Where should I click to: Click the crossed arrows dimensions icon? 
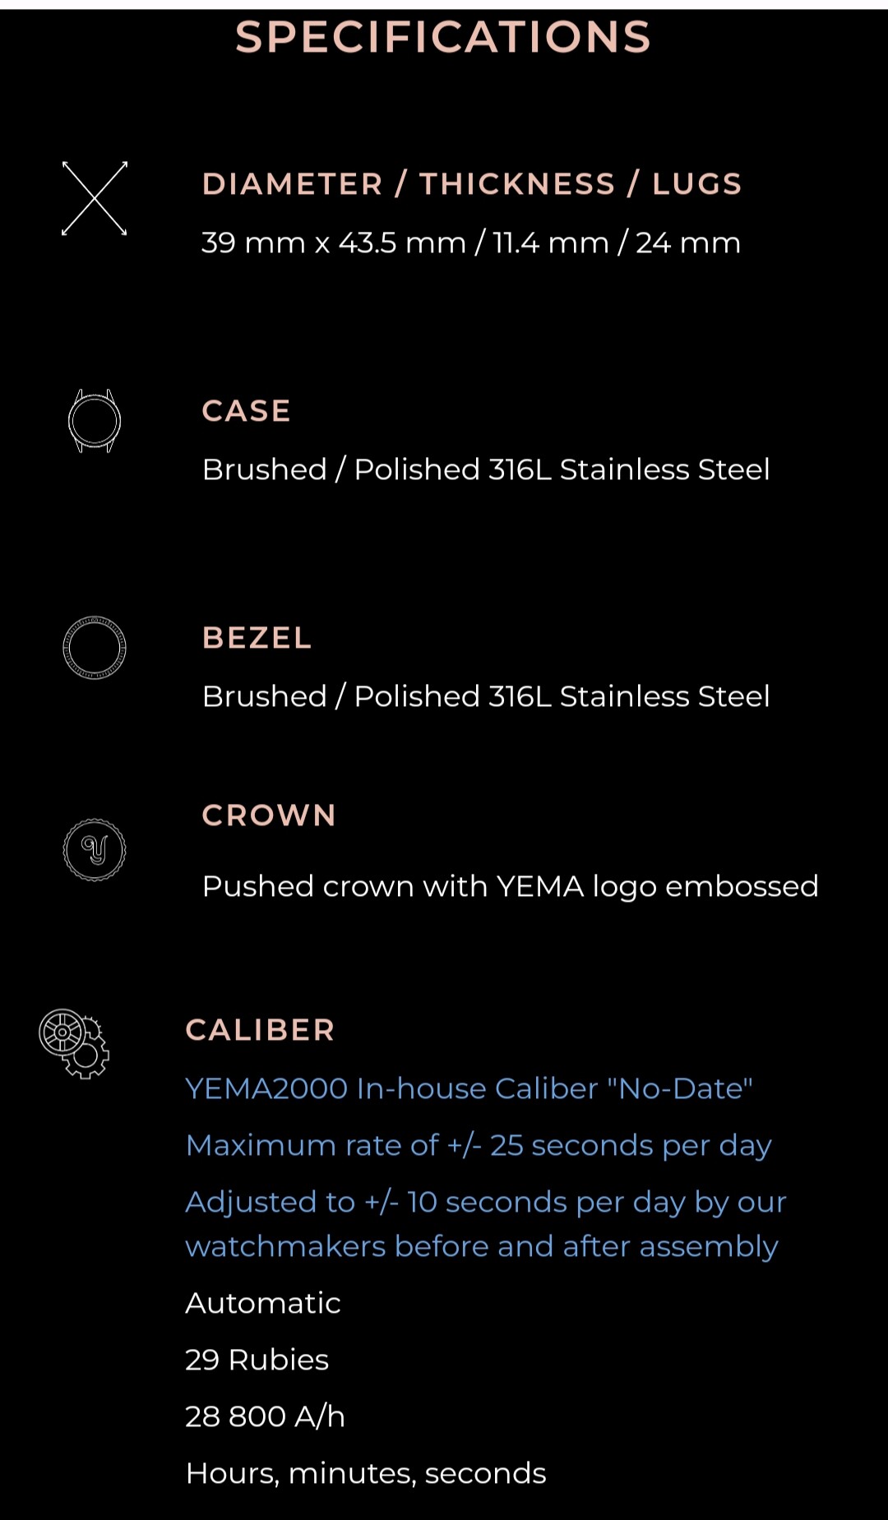pos(95,198)
